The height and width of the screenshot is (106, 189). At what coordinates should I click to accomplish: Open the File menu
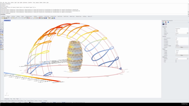(x=1, y=3)
